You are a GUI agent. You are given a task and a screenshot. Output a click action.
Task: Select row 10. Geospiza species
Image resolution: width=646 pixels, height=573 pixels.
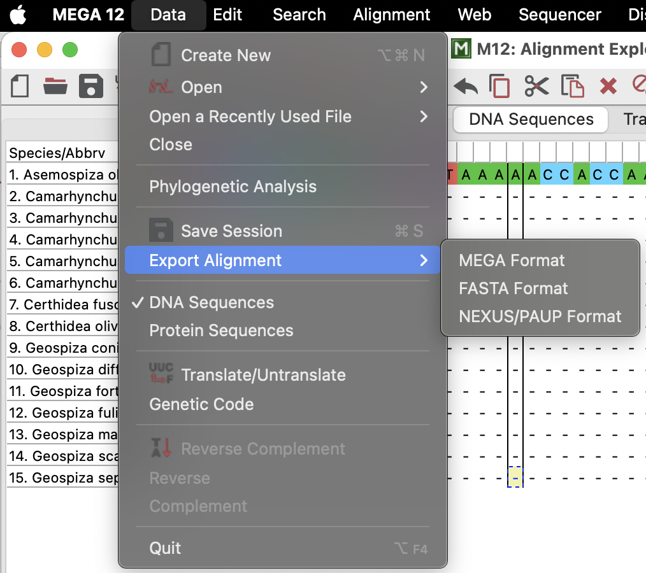click(x=62, y=370)
